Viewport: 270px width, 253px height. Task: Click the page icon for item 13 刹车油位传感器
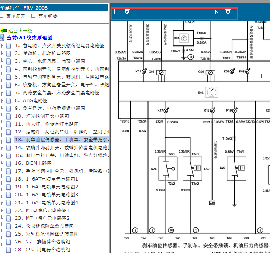coord(9,140)
